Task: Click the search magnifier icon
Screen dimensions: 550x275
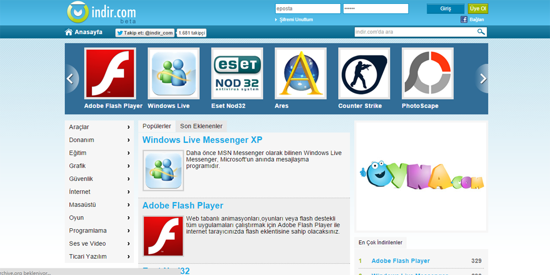Action: click(481, 32)
